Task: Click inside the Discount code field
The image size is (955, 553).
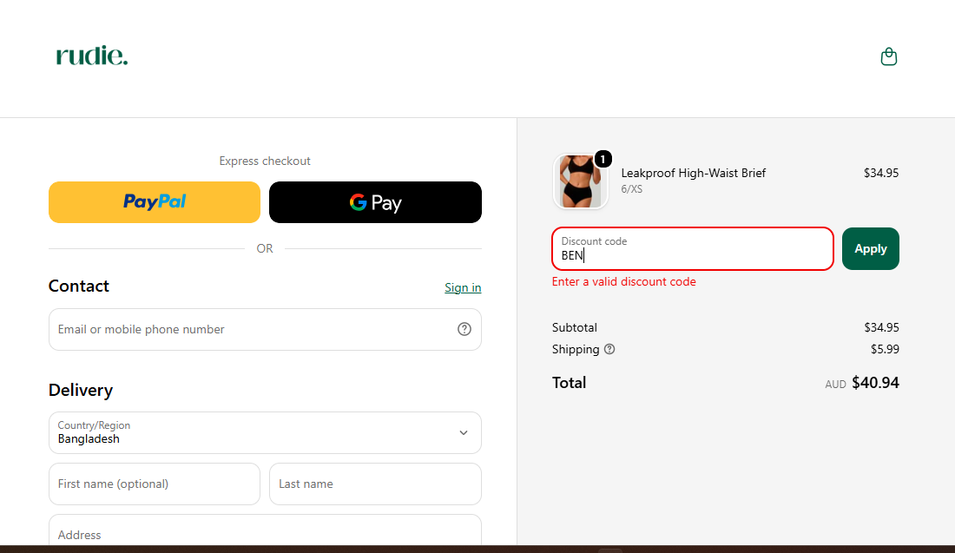Action: [x=693, y=248]
